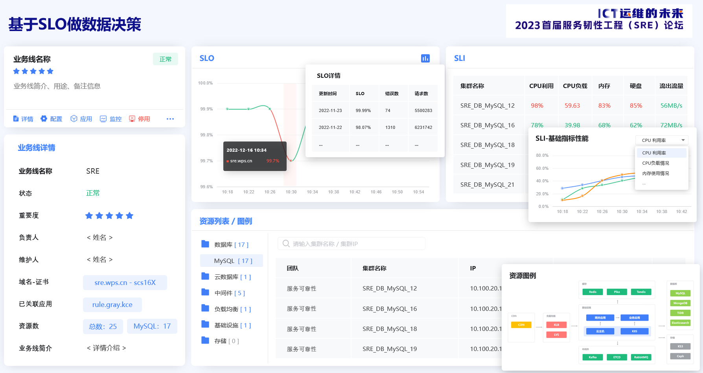Image resolution: width=703 pixels, height=373 pixels.
Task: Open the 详情 details icon link
Action: [x=16, y=119]
